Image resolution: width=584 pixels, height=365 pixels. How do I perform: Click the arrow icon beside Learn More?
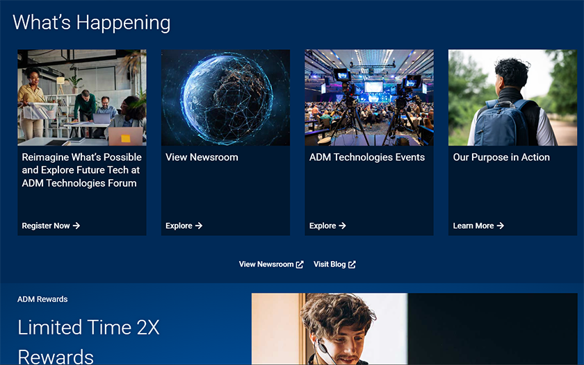[501, 226]
